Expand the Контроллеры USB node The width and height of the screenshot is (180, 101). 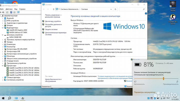pos(2,51)
